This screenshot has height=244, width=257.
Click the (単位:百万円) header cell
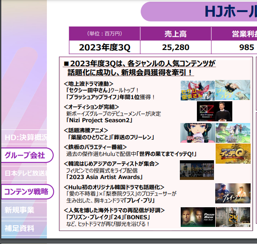pyautogui.click(x=104, y=34)
